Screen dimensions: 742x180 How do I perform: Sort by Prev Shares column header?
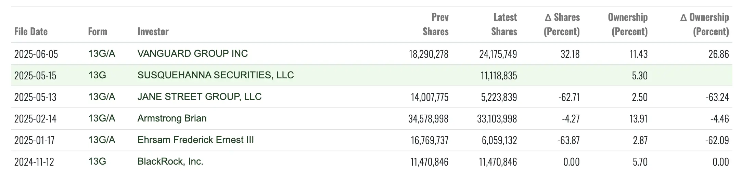tap(435, 25)
